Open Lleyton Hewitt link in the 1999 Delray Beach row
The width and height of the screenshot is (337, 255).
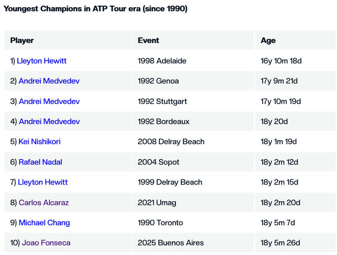(x=42, y=182)
